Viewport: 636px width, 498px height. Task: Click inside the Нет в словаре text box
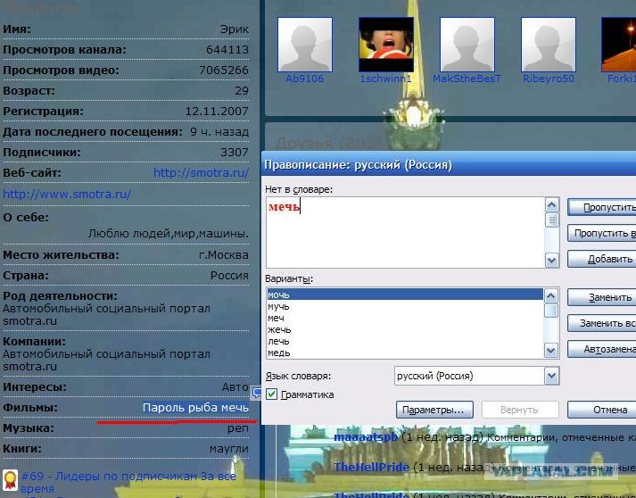pyautogui.click(x=405, y=232)
